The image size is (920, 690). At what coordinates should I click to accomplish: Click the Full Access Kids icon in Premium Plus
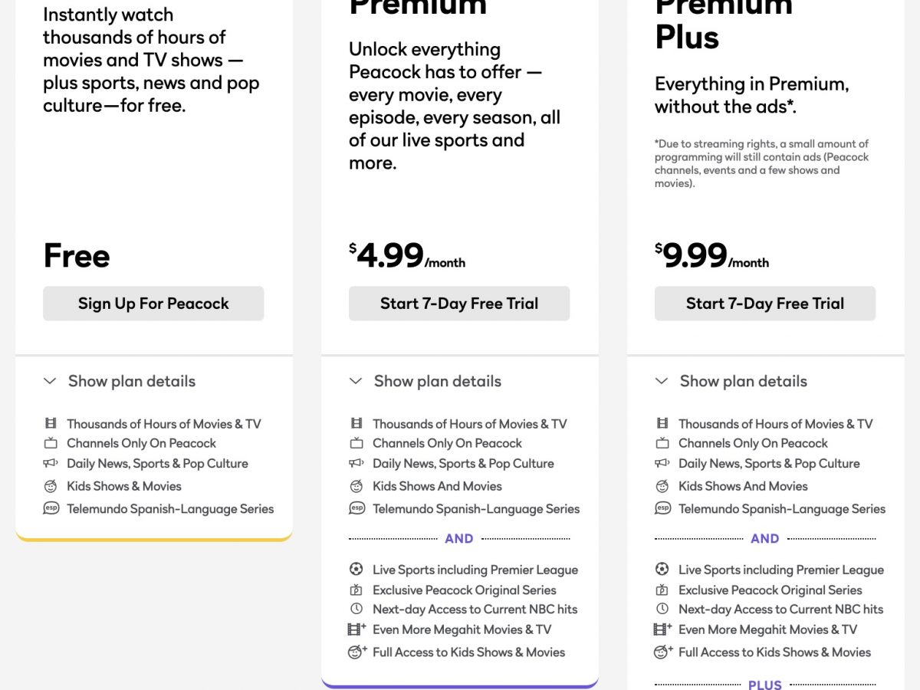[662, 652]
